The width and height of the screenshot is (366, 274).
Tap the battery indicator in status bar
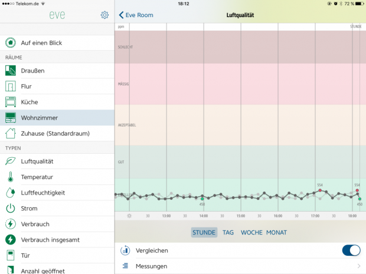click(360, 4)
